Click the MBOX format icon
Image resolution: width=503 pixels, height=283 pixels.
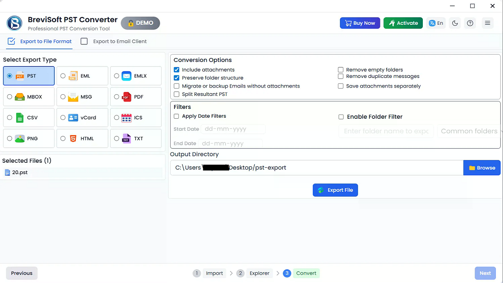[x=20, y=97]
